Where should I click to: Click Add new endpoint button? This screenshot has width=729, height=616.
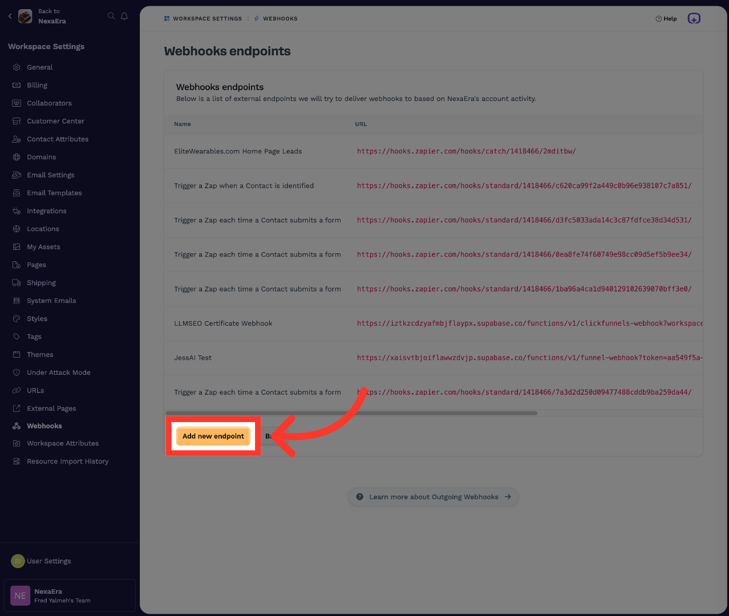(213, 436)
